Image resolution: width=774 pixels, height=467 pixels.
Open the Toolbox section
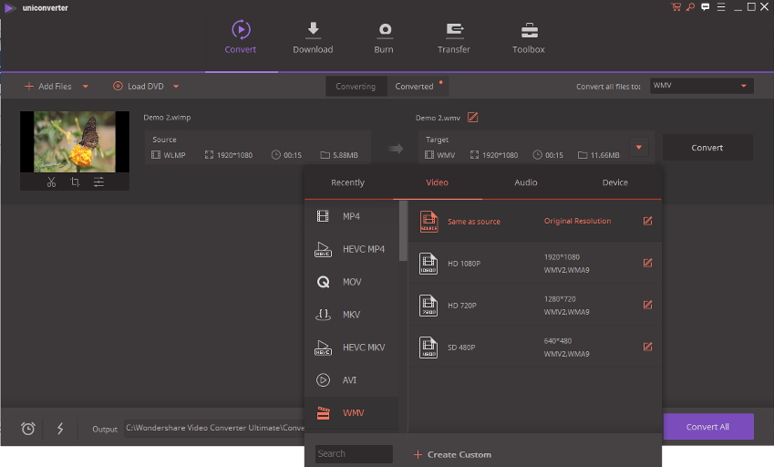tap(529, 37)
